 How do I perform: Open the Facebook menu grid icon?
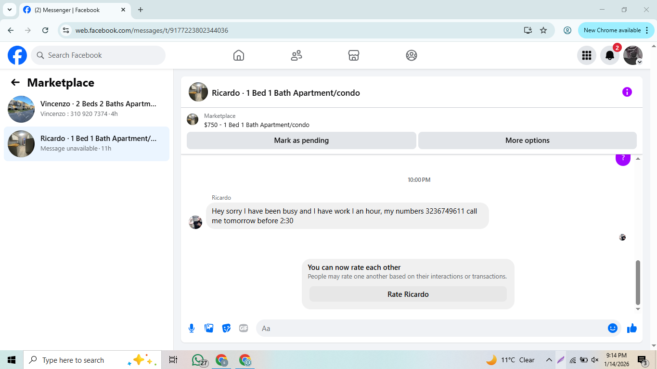(x=587, y=55)
